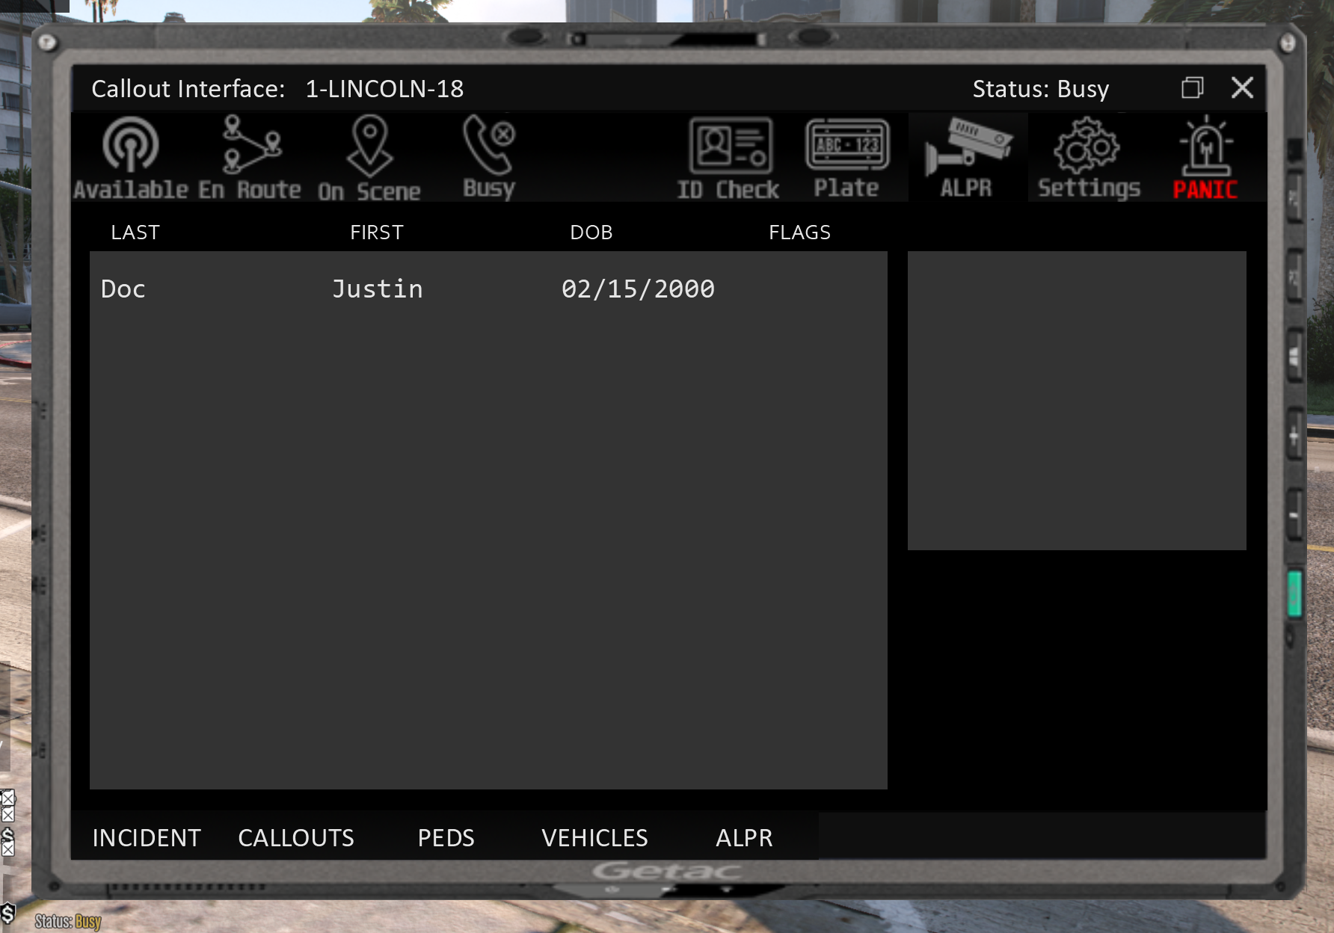Open the bottom ALPR tab

click(x=744, y=837)
